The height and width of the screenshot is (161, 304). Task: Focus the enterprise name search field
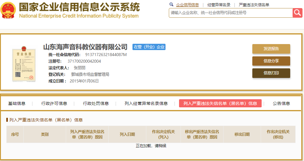(x=231, y=13)
